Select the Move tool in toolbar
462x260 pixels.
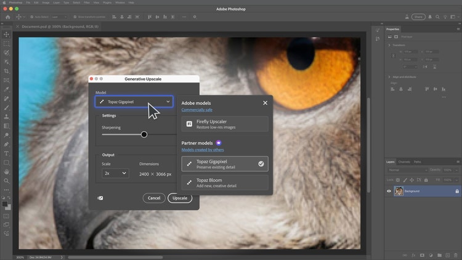7,35
